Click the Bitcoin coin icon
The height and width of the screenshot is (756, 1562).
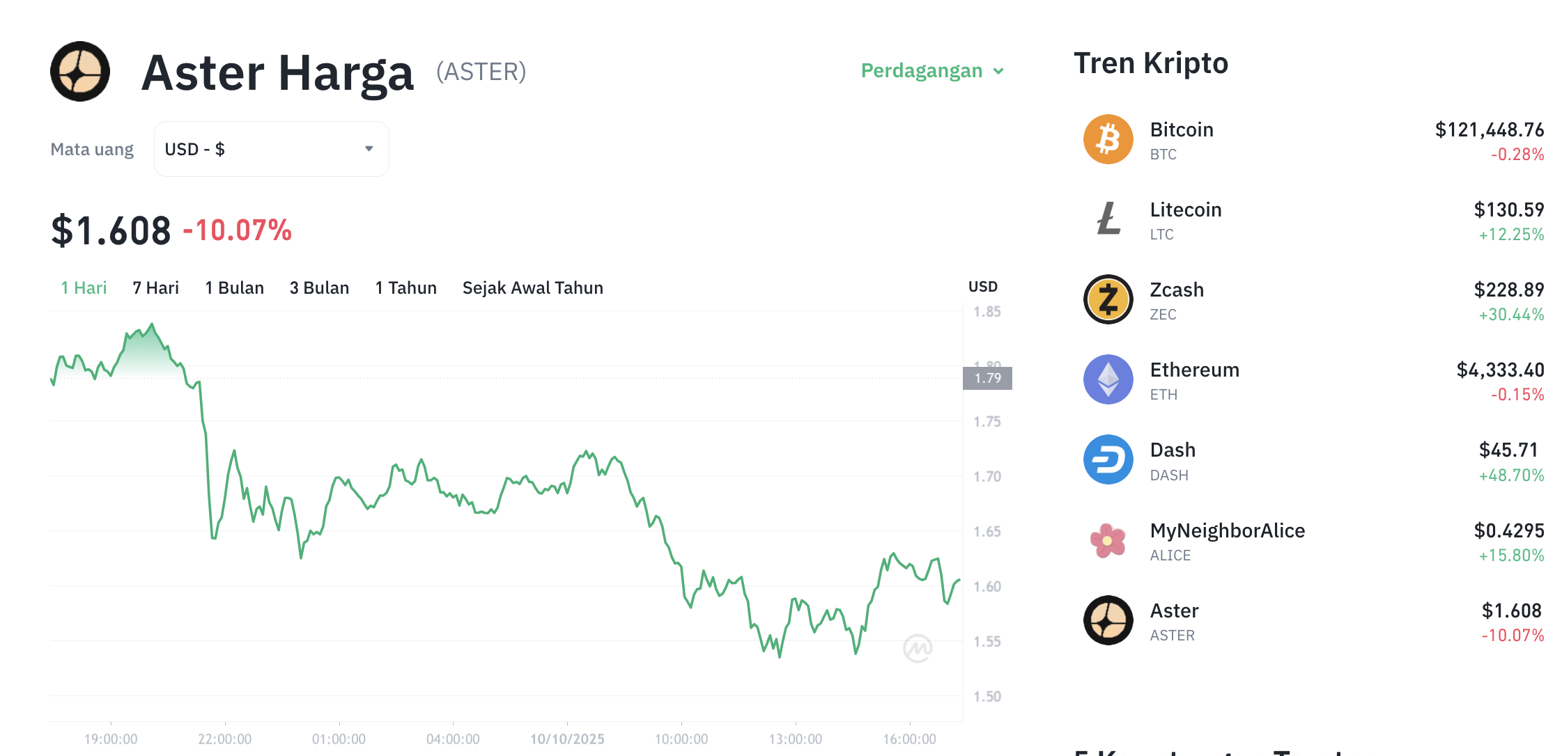tap(1108, 139)
